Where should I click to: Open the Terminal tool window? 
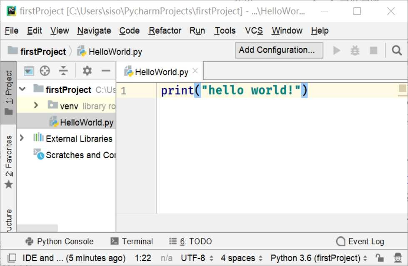coord(132,241)
